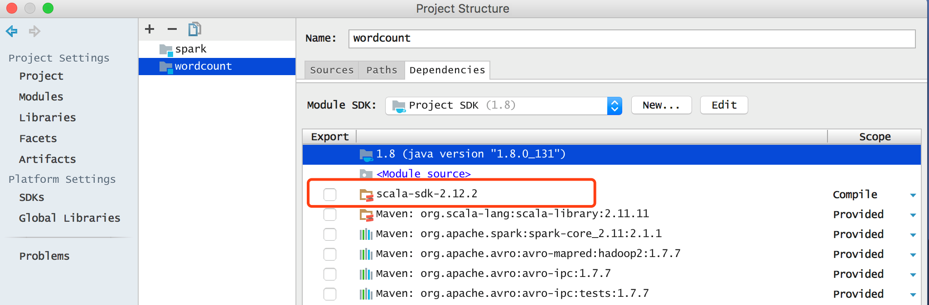Switch to the Sources tab

point(332,70)
